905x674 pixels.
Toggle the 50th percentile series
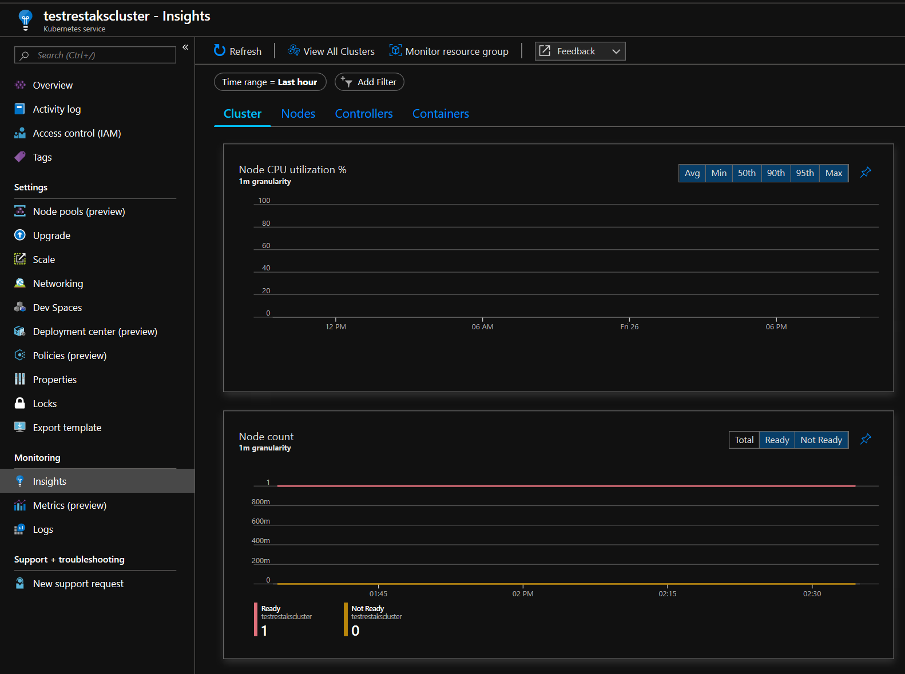coord(747,173)
